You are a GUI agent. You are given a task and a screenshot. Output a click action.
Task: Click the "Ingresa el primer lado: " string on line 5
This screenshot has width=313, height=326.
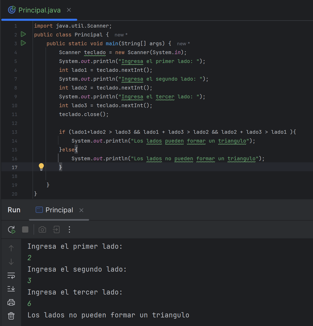[x=159, y=61]
